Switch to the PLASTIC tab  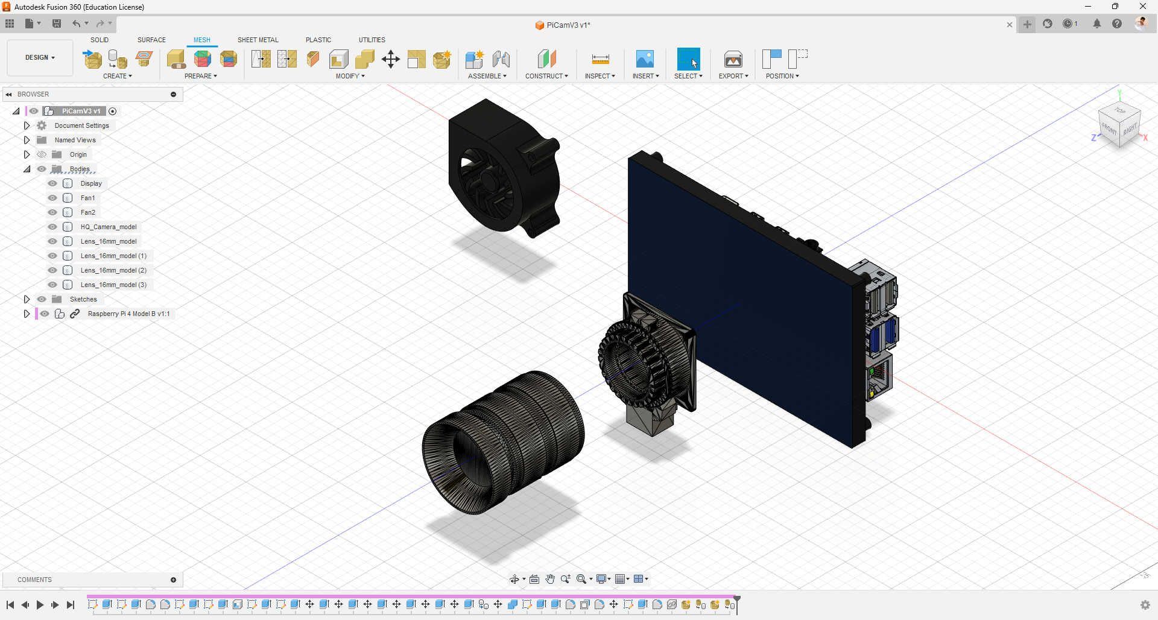[x=318, y=40]
